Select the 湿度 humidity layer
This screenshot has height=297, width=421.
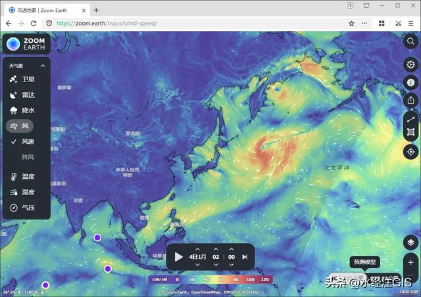point(22,192)
